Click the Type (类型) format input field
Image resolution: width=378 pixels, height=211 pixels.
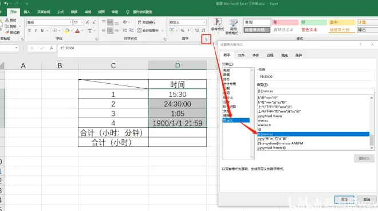(x=316, y=91)
